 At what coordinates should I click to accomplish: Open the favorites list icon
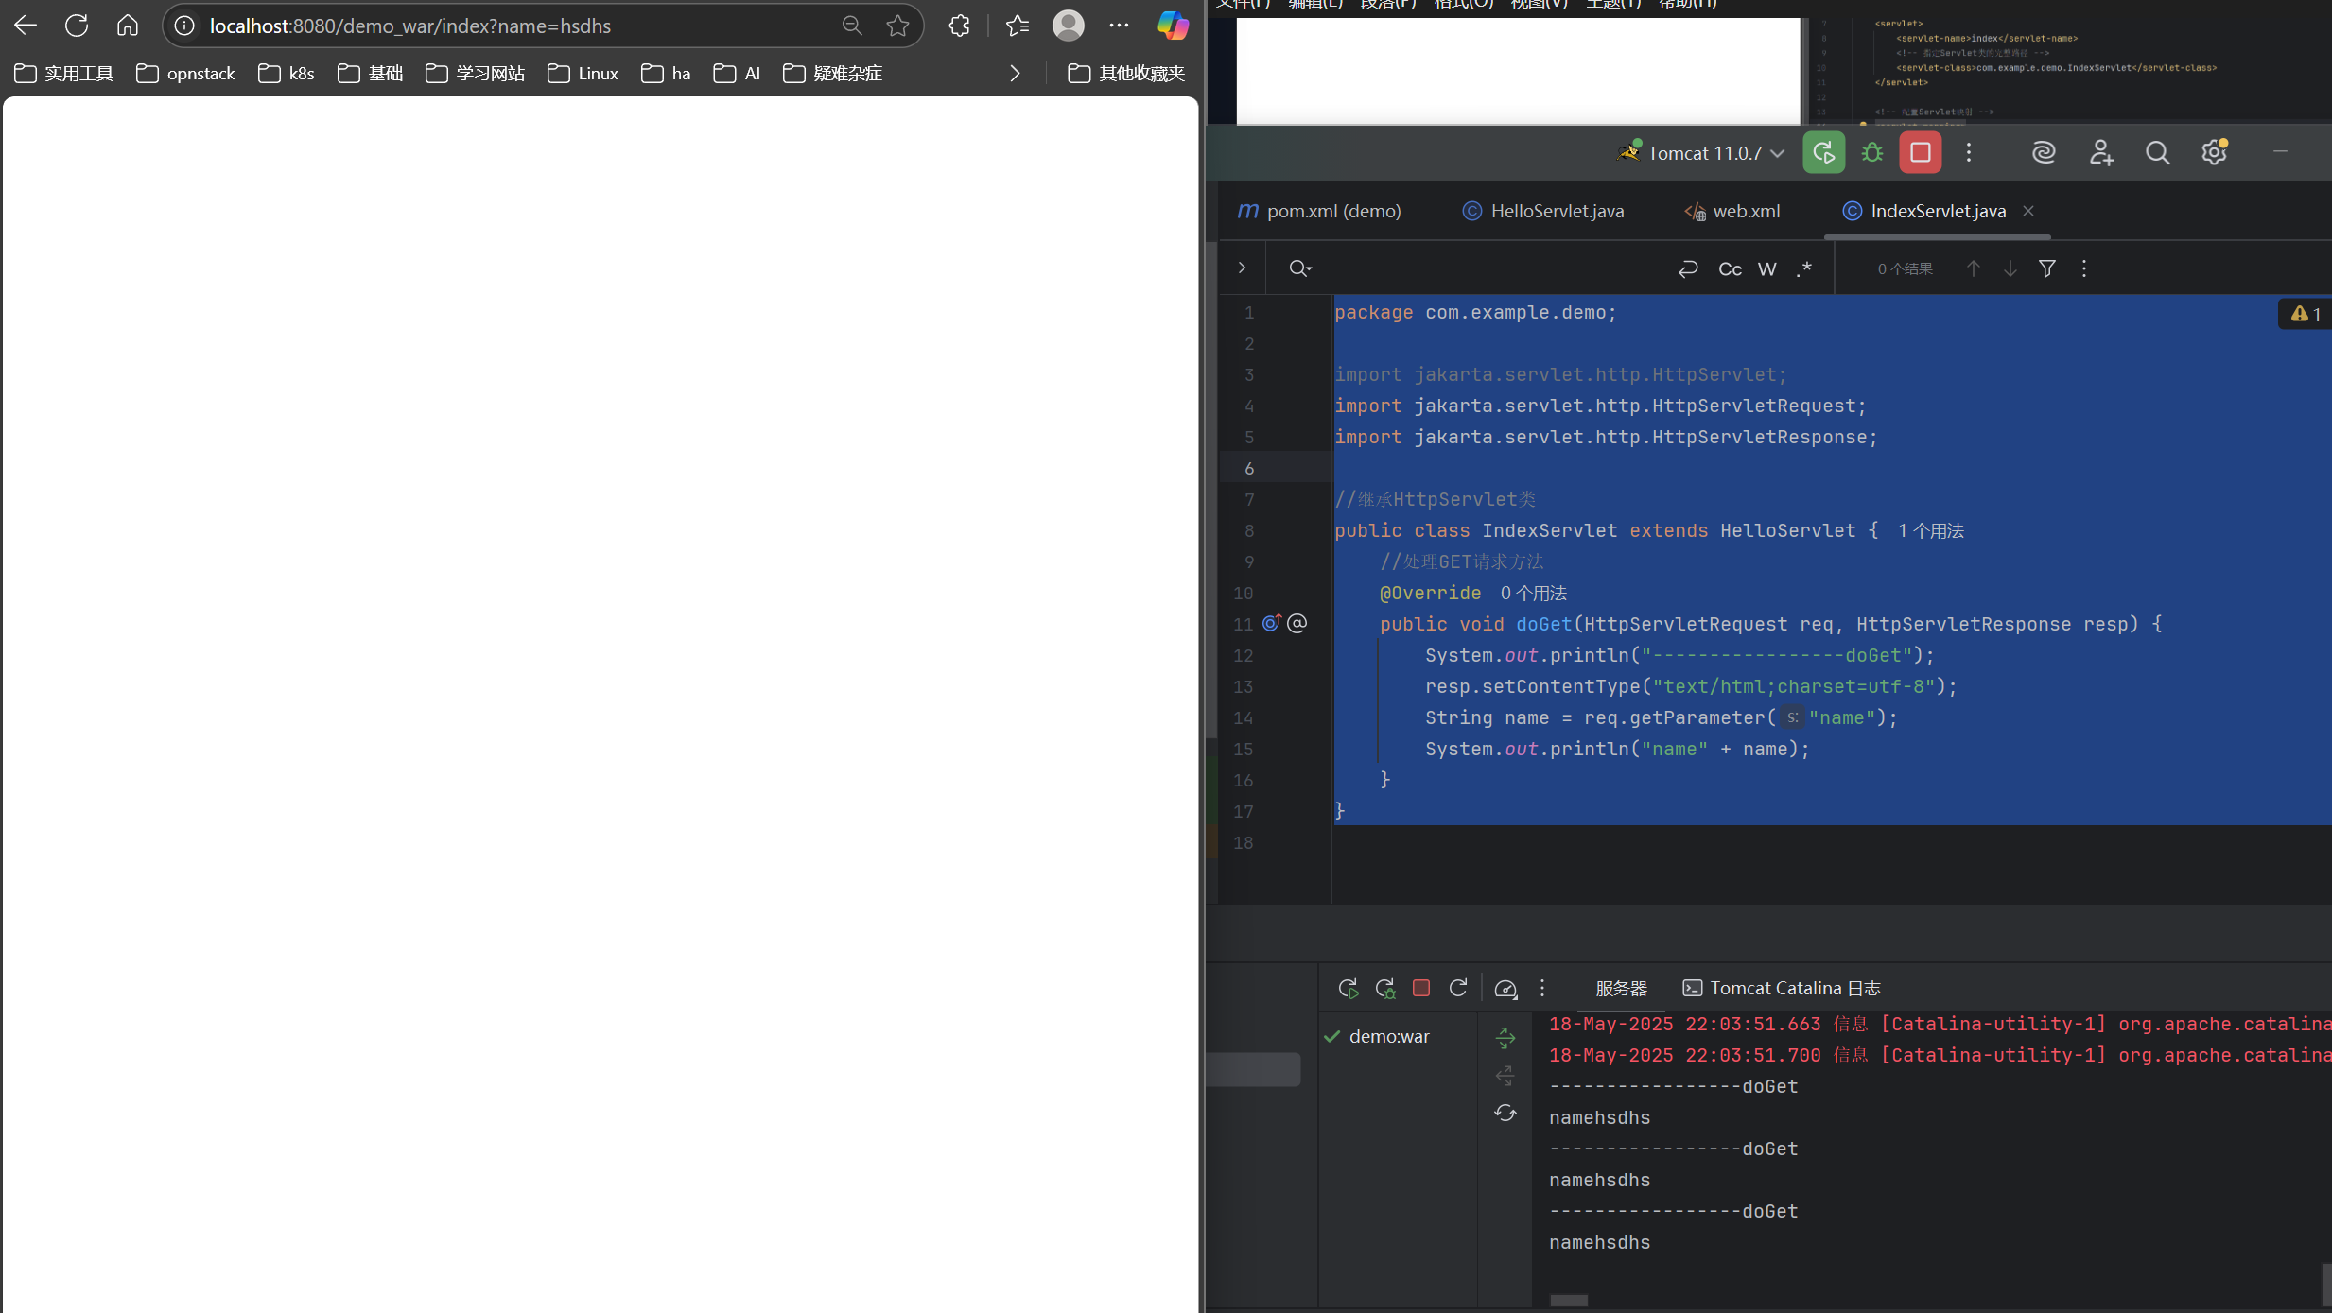click(x=1018, y=26)
